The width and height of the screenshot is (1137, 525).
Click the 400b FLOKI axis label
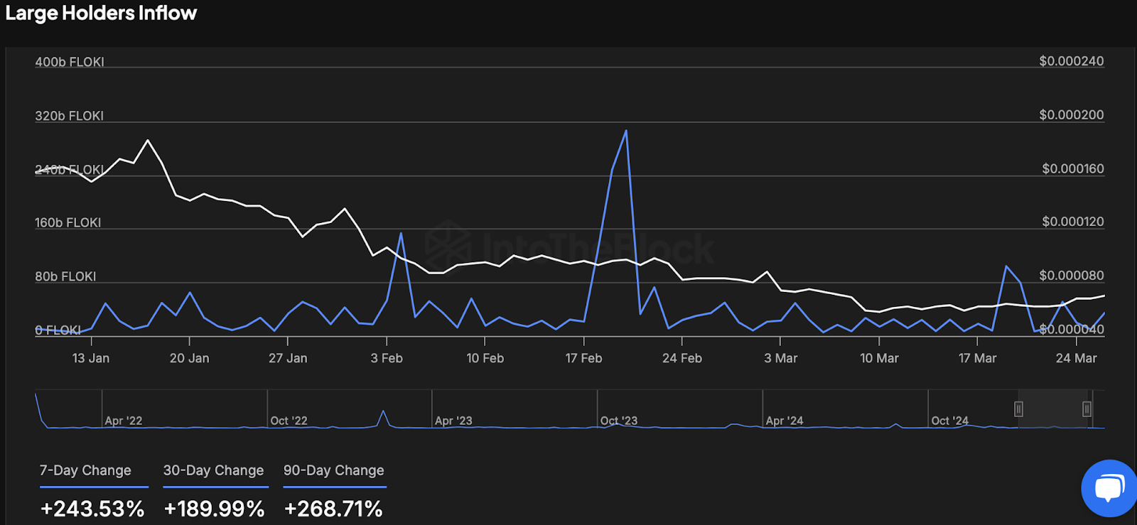pos(70,62)
